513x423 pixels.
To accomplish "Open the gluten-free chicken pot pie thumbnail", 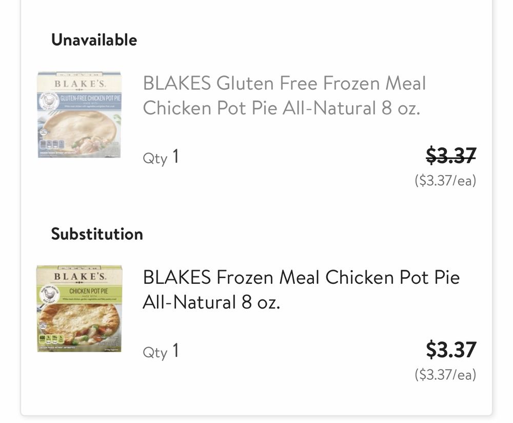I will point(79,114).
